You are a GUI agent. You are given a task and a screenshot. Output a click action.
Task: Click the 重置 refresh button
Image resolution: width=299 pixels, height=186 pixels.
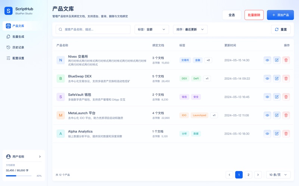point(281,29)
